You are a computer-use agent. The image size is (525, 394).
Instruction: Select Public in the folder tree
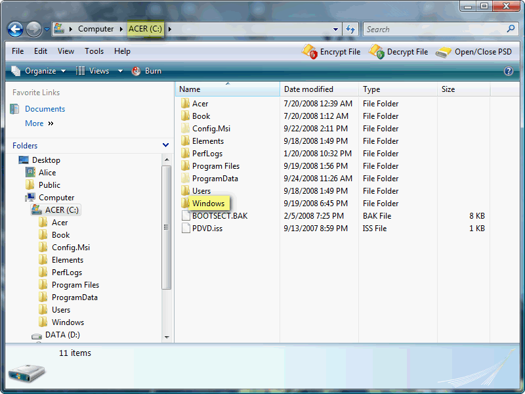(49, 185)
